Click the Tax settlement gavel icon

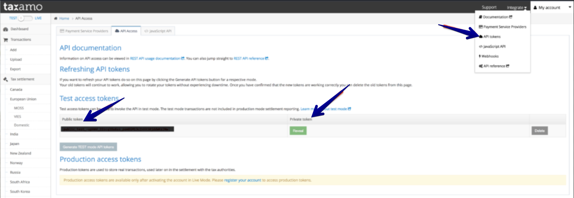click(6, 80)
